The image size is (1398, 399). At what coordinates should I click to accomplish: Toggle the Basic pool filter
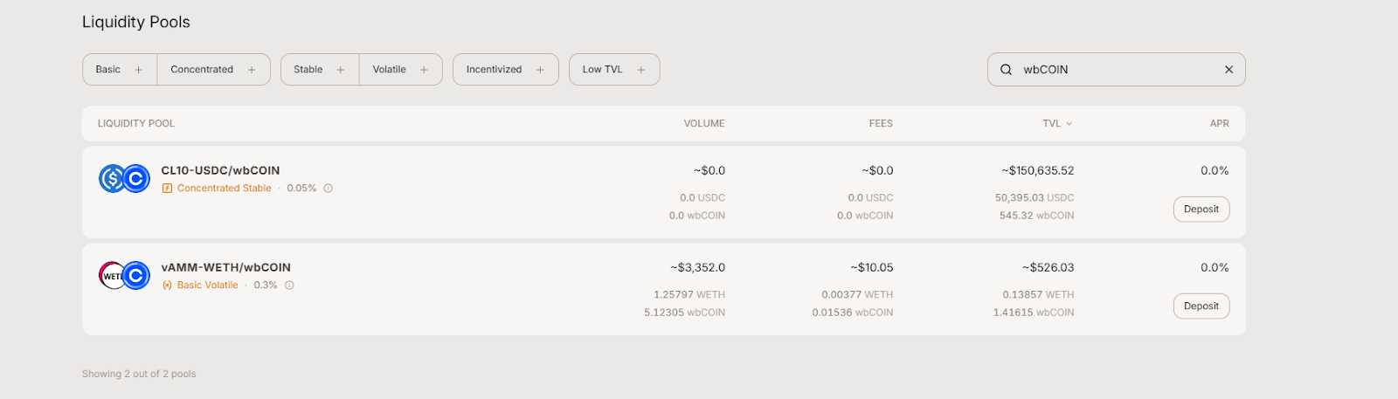click(x=120, y=70)
